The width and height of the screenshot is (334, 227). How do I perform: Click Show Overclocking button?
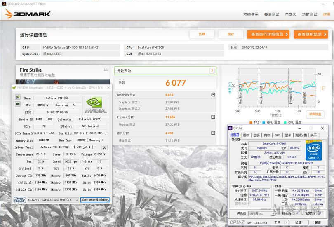(95, 200)
